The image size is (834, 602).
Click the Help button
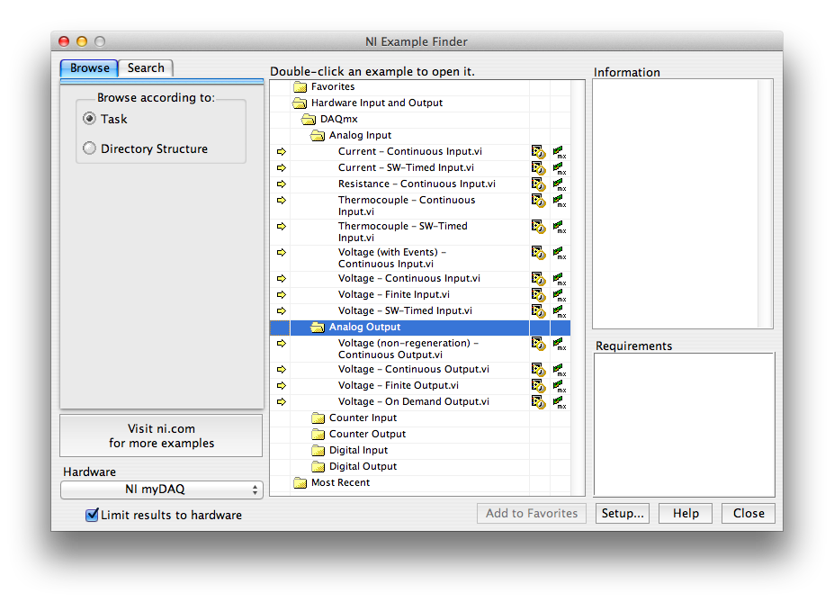pos(686,513)
